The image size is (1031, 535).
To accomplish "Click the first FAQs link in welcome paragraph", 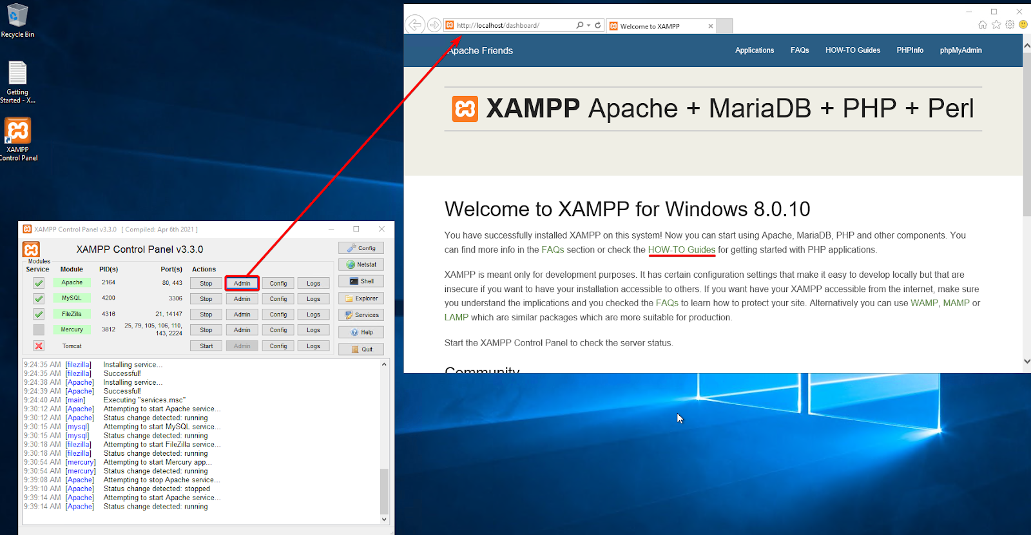I will pos(553,250).
